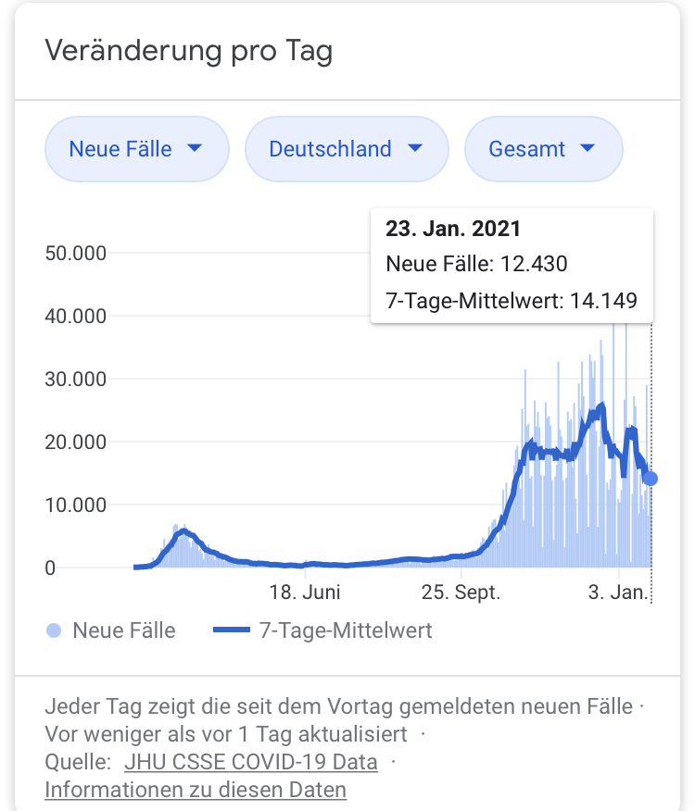Click the "7-Tage-Mittelwert" legend label text
695x811 pixels.
[346, 631]
